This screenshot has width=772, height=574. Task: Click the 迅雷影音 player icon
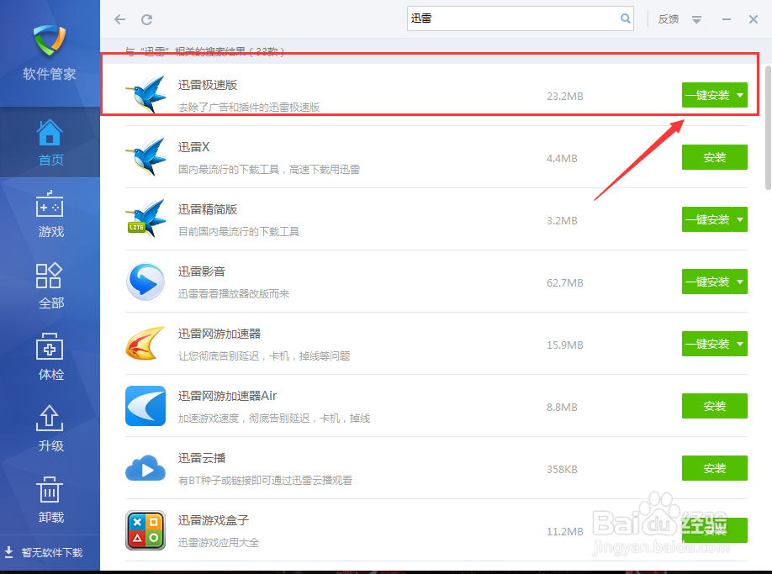pos(145,282)
